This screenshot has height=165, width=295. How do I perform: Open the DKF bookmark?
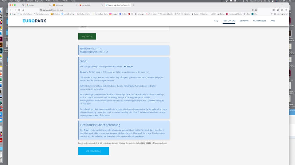tap(131, 14)
